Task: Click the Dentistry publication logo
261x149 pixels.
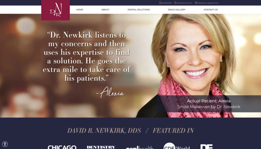Action: [101, 147]
